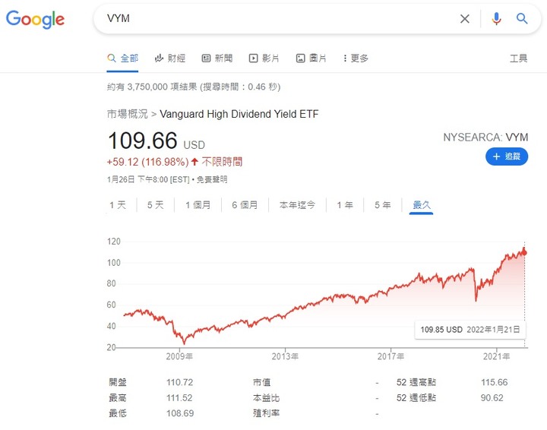Screen dimensions: 547x430
Task: Select the 5 年 chart range
Action: click(383, 205)
